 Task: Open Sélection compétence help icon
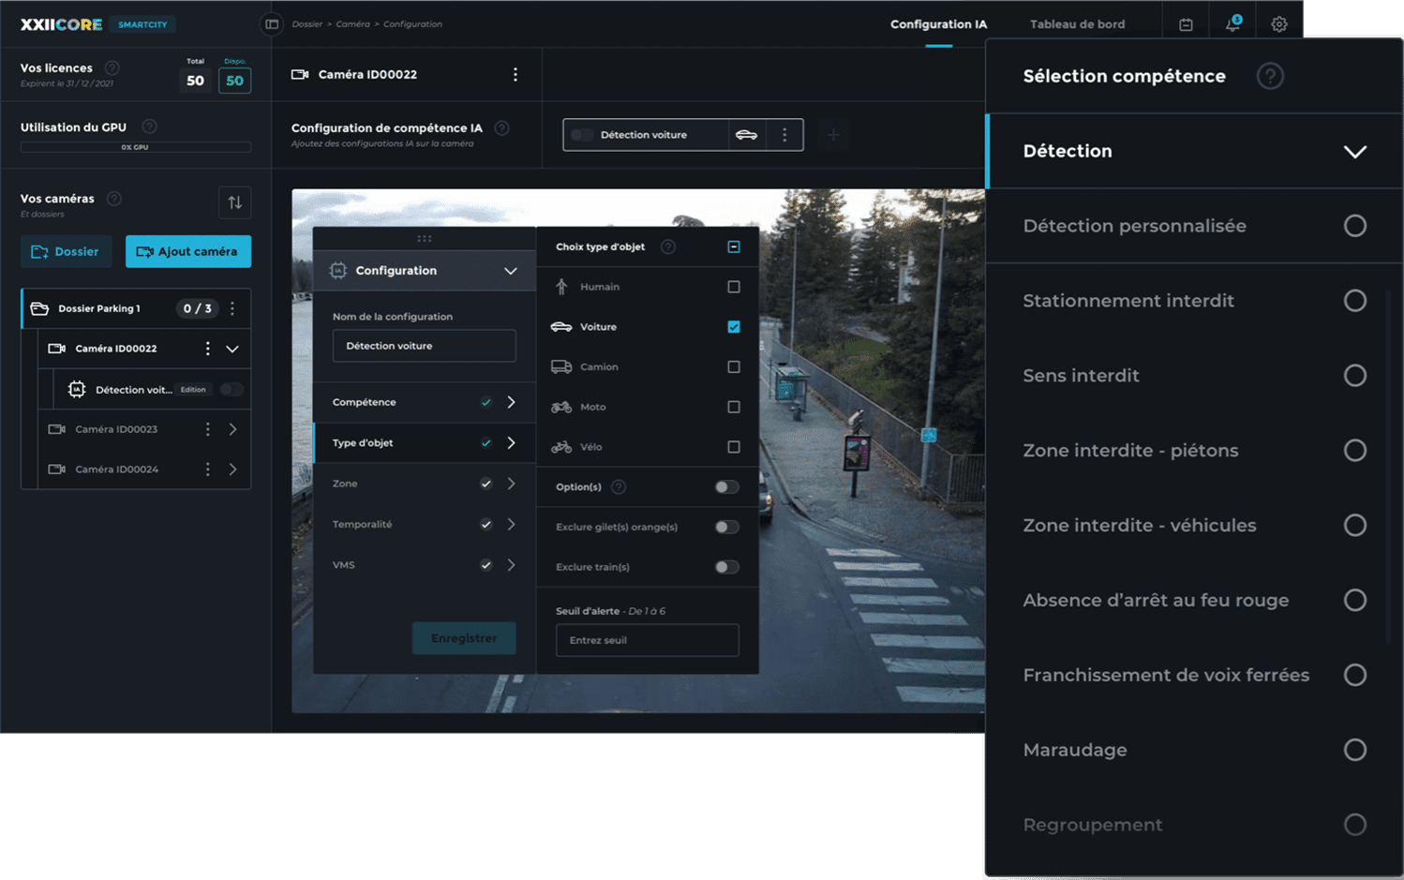click(1269, 76)
